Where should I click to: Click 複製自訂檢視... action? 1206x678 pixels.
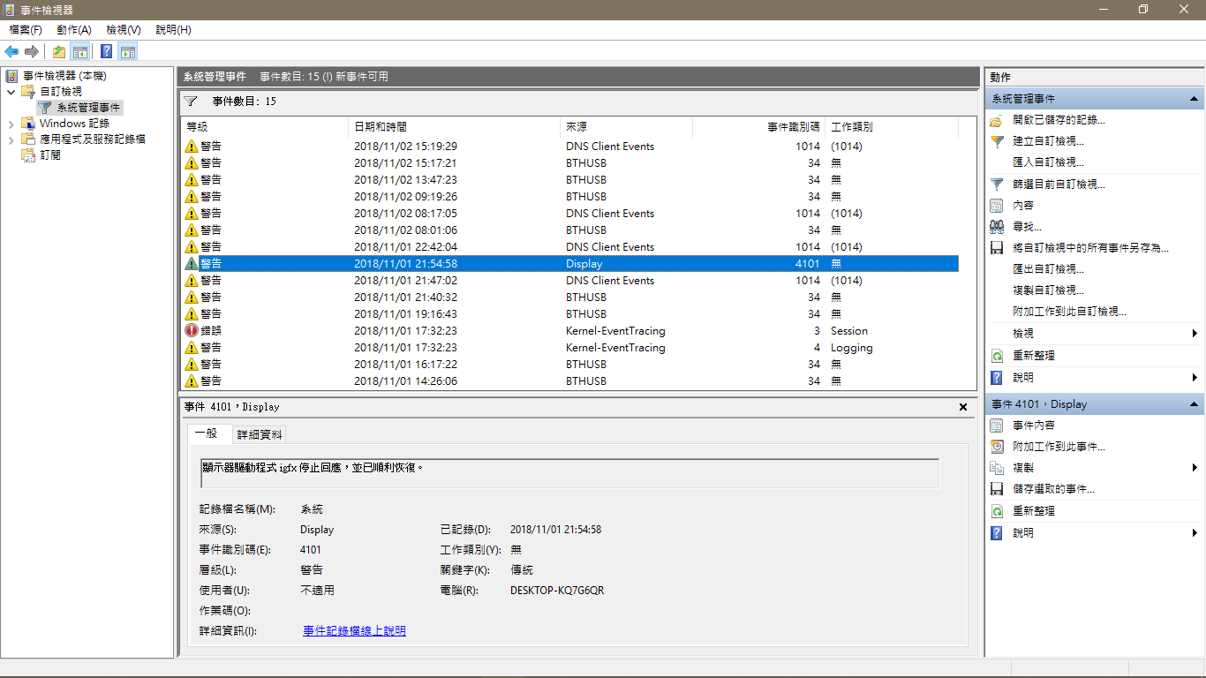coord(1048,290)
